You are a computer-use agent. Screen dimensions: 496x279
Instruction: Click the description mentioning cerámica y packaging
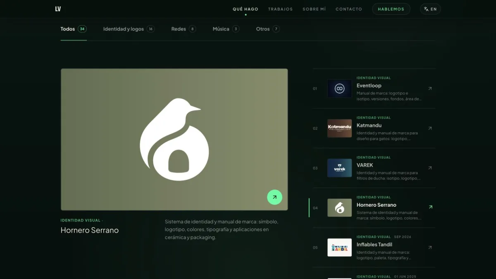pos(221,229)
